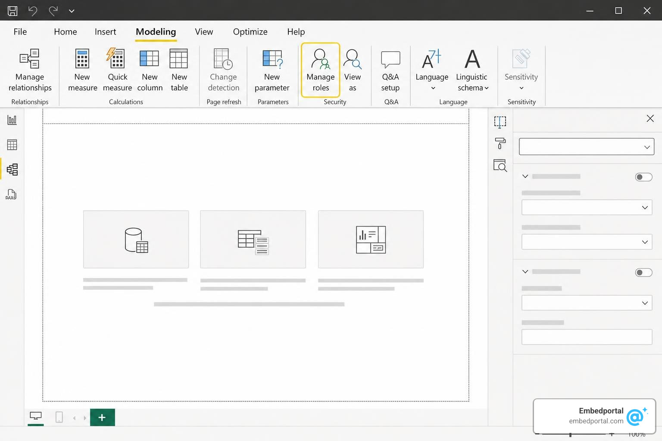Open second dropdown under first section
The width and height of the screenshot is (662, 441).
pos(587,242)
